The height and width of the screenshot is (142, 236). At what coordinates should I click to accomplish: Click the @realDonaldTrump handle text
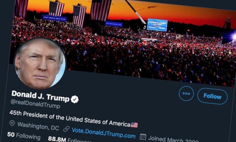click(x=35, y=104)
